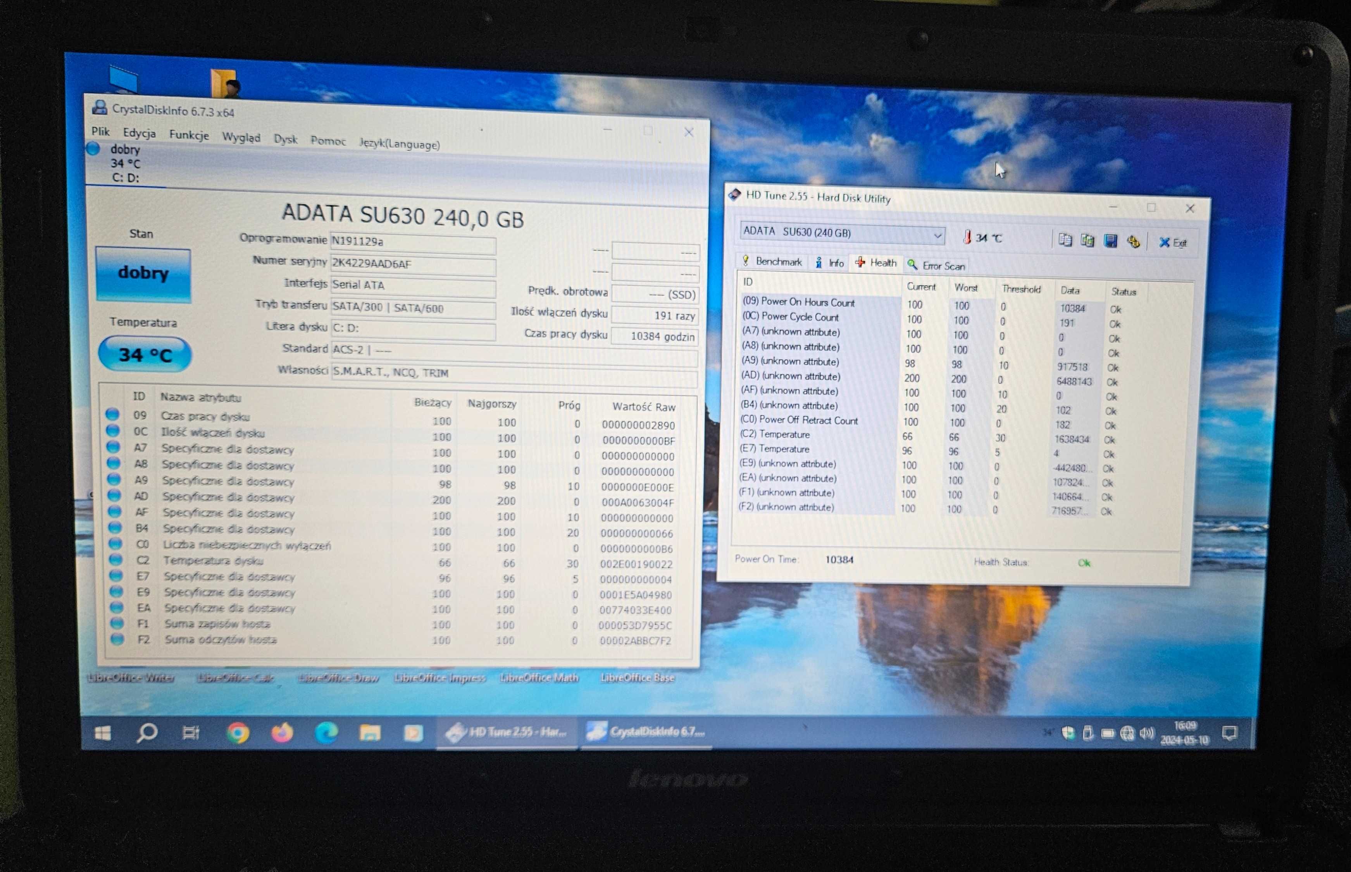Click HD Tune save screenshot floppy icon
Viewport: 1351px width, 872px height.
(1110, 241)
